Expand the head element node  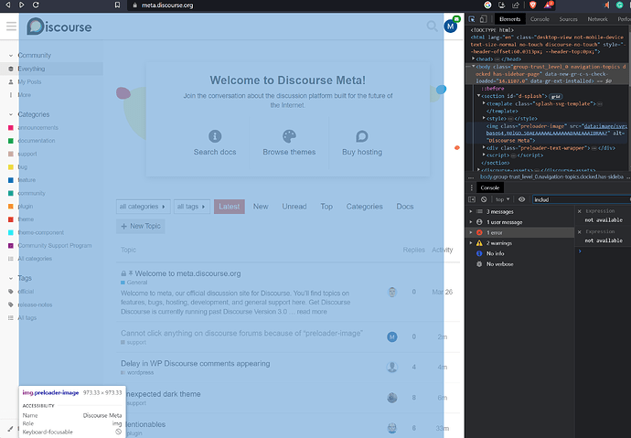pos(474,59)
